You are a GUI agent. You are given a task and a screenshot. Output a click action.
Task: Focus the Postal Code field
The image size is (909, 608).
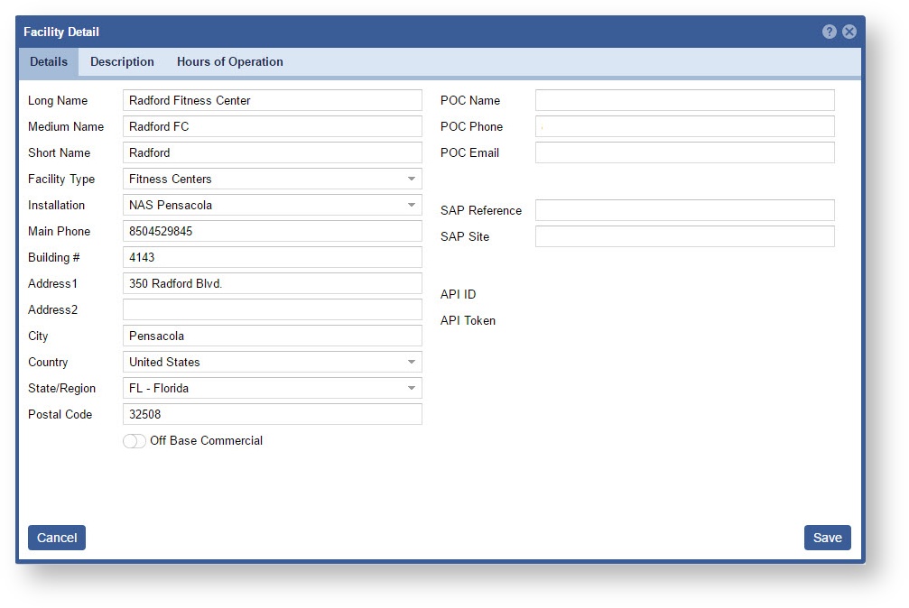click(x=272, y=414)
